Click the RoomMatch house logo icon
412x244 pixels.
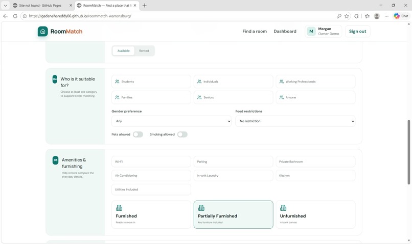42,32
